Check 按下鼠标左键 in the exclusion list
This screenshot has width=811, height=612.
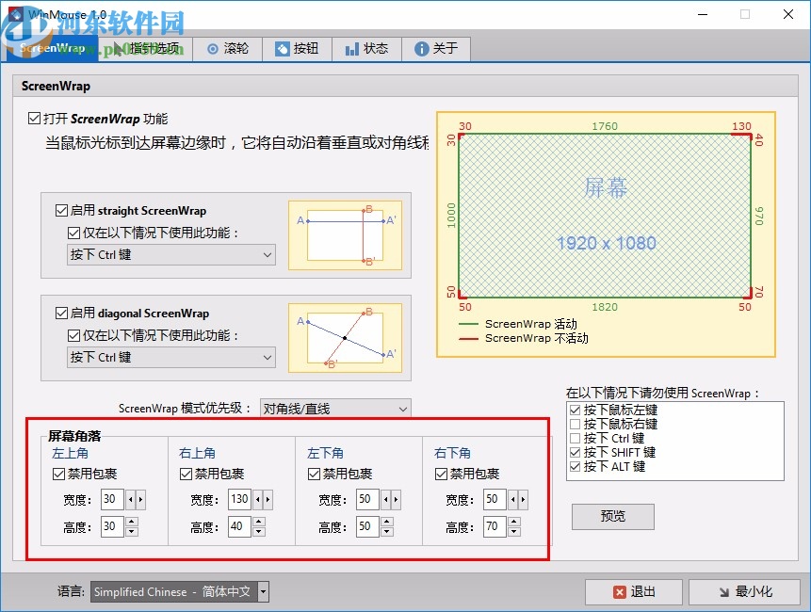pyautogui.click(x=576, y=410)
